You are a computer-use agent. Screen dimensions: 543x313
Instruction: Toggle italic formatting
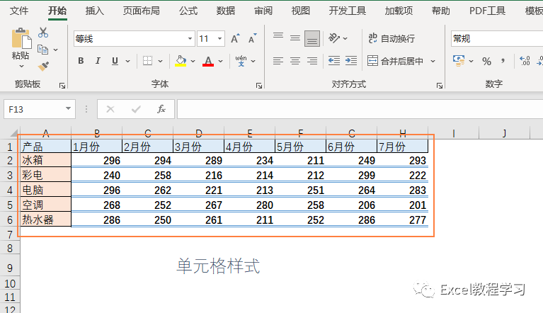(98, 61)
